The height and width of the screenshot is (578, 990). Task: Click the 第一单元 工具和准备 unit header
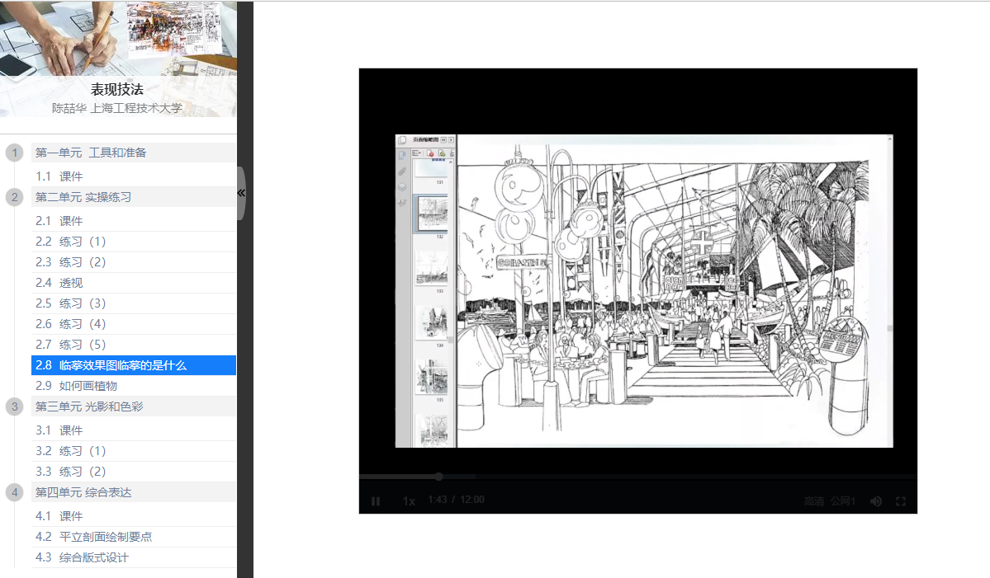pos(91,153)
